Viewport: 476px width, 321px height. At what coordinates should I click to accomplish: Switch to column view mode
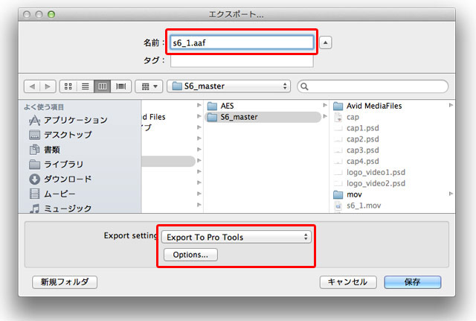coord(103,86)
